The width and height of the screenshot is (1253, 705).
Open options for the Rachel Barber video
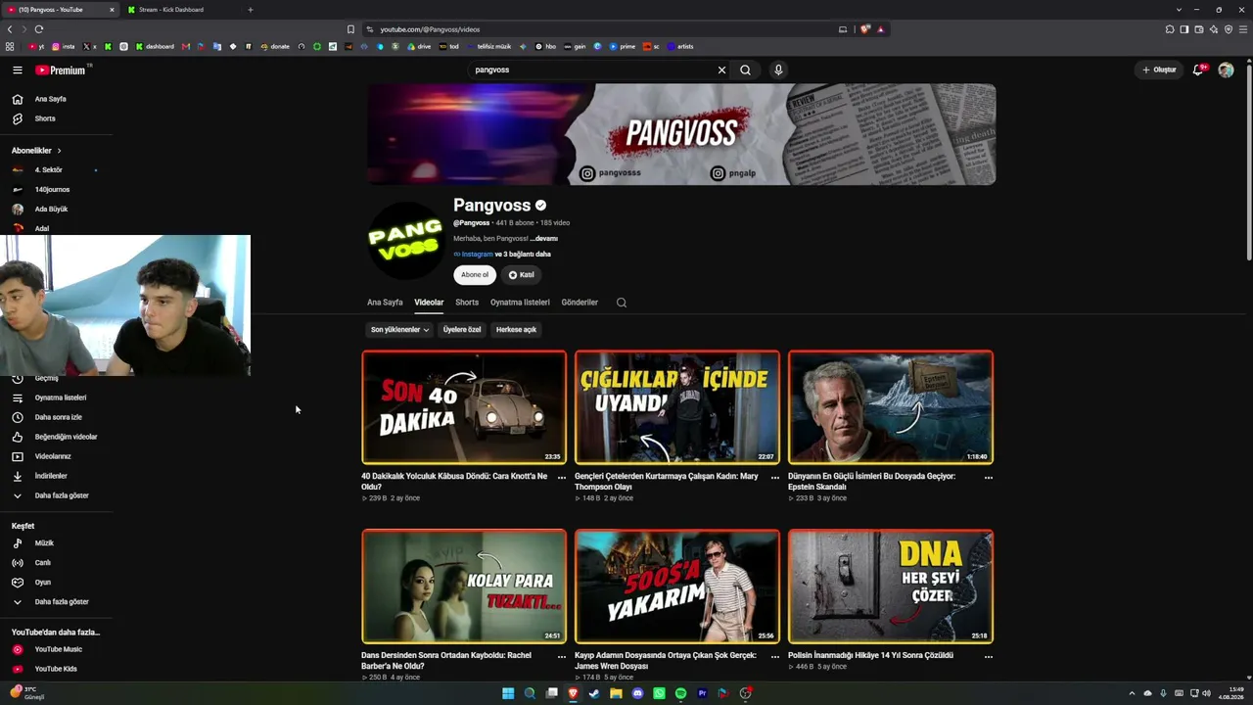561,657
